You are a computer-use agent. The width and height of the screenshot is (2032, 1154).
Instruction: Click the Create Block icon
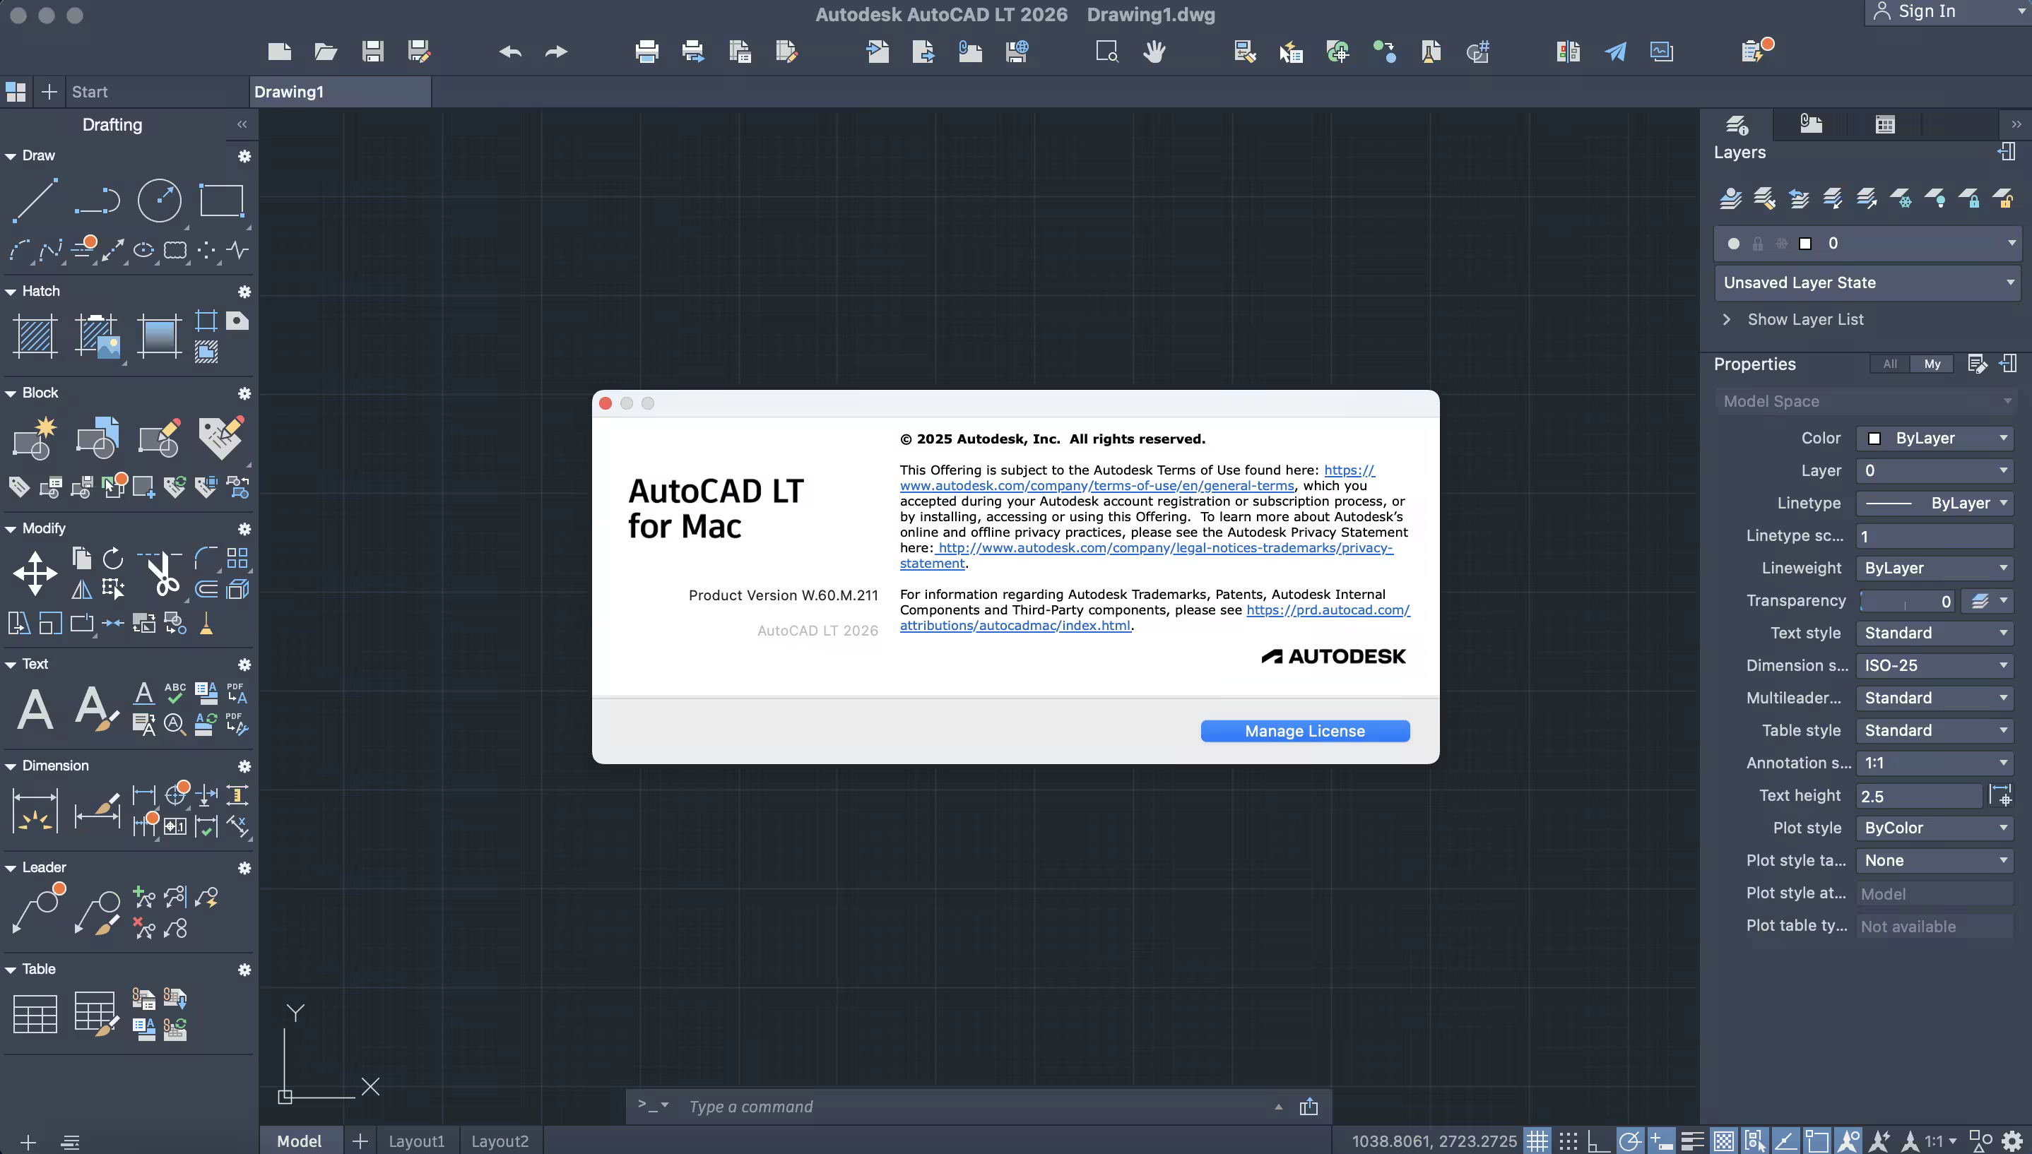click(x=35, y=439)
